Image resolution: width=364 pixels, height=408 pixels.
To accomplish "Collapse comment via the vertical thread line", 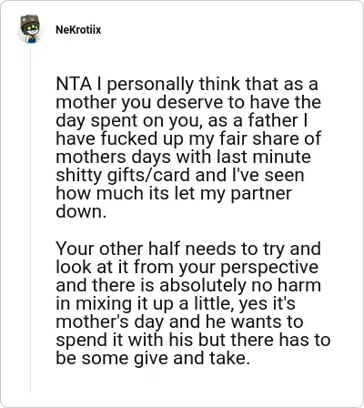I will [x=30, y=219].
